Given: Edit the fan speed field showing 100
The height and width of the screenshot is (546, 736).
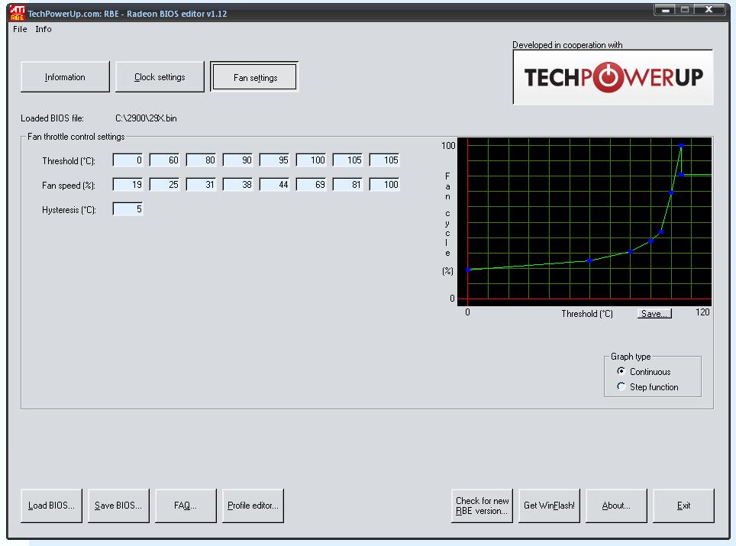Looking at the screenshot, I should pos(385,185).
